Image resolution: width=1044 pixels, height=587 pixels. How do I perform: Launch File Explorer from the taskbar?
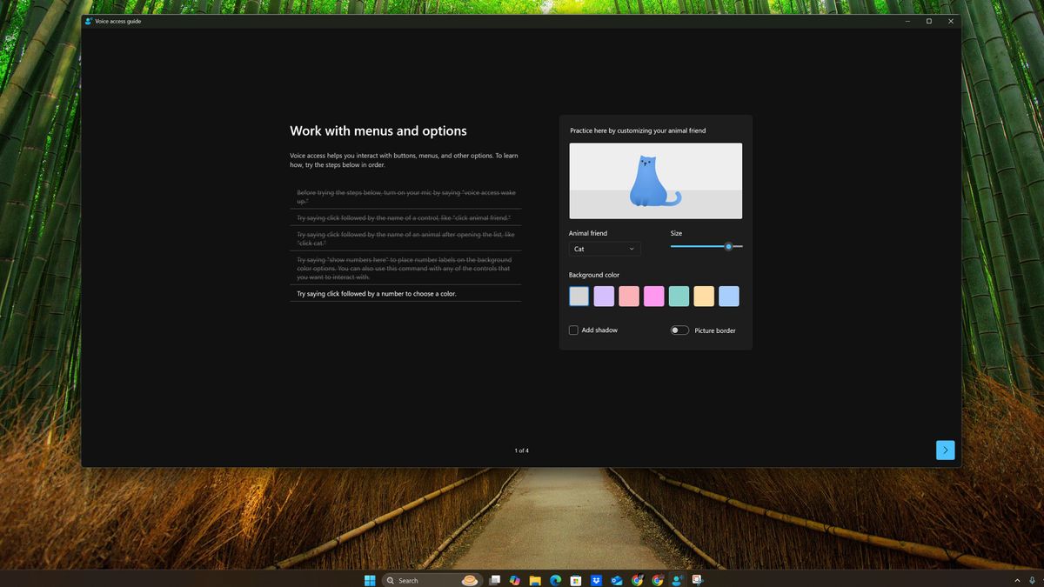tap(535, 579)
